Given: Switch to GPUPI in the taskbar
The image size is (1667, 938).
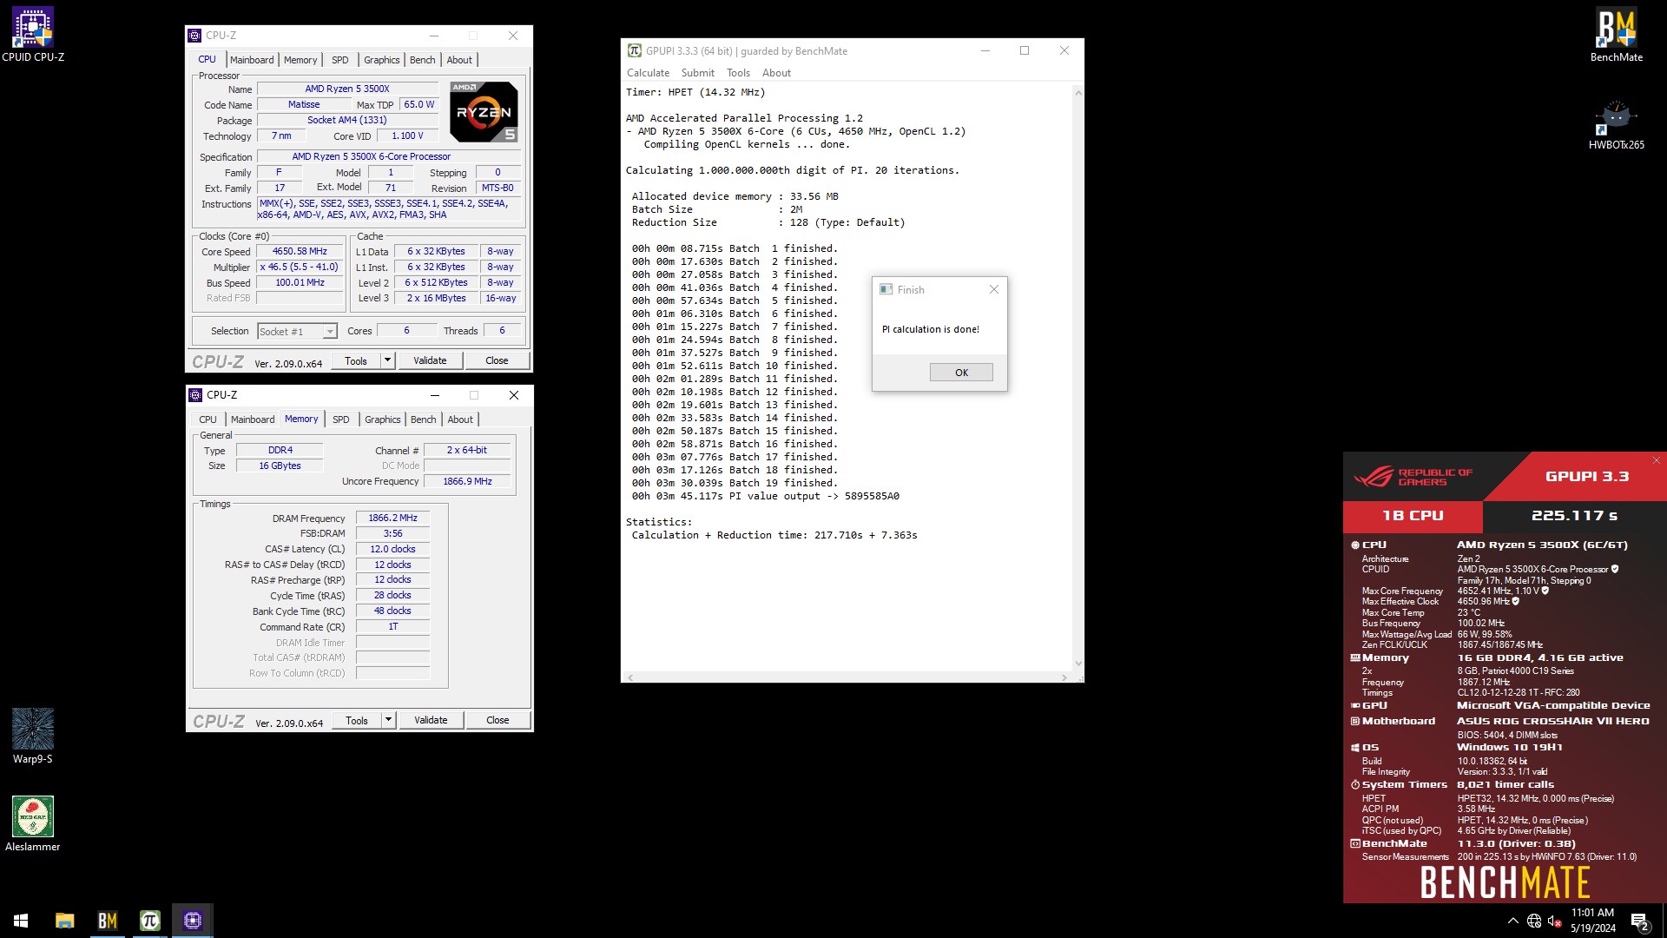Looking at the screenshot, I should 150,920.
